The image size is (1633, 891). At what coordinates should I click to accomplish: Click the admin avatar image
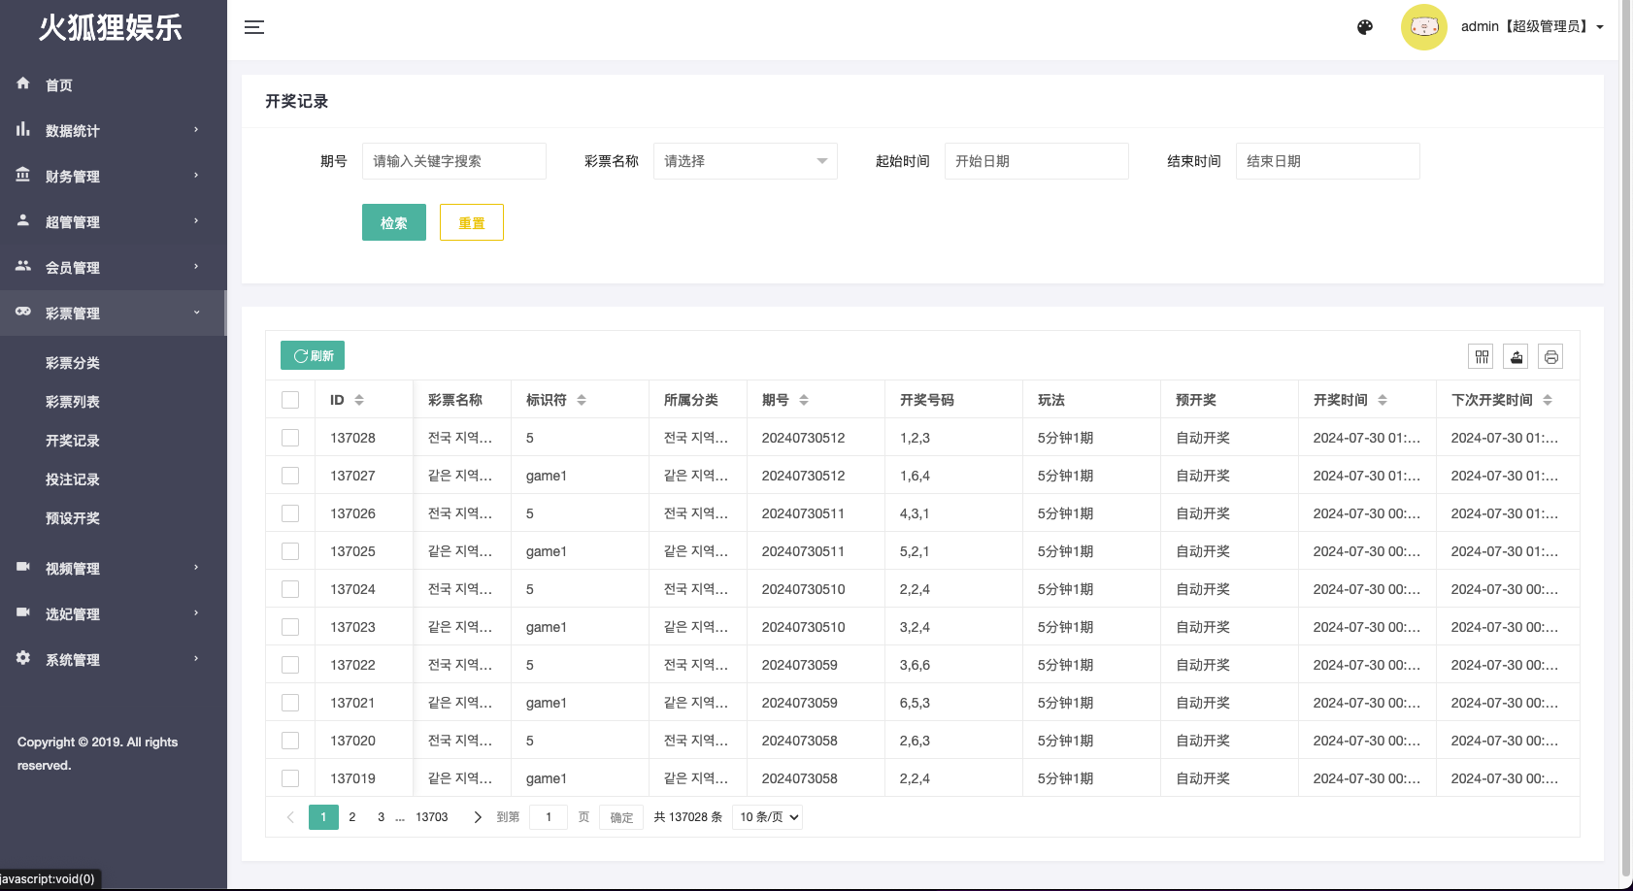[x=1423, y=27]
